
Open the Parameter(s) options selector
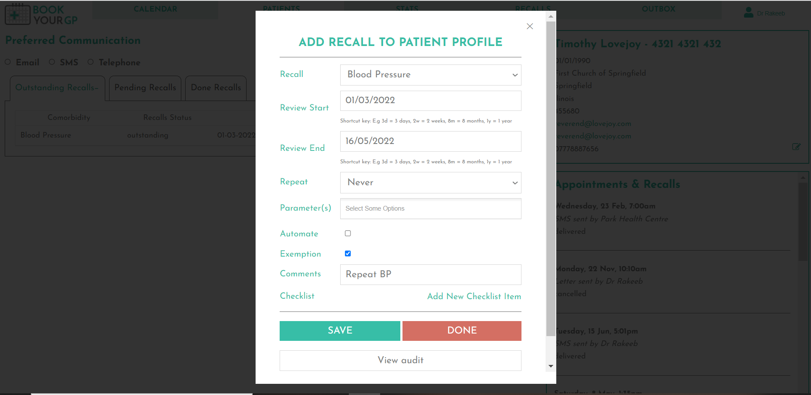pyautogui.click(x=430, y=208)
